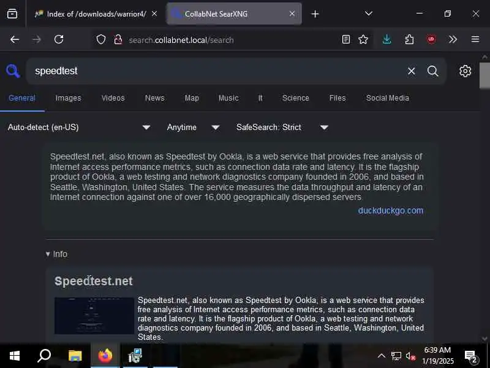Open installer app in taskbar
Viewport: 490px width, 368px height.
pyautogui.click(x=135, y=356)
